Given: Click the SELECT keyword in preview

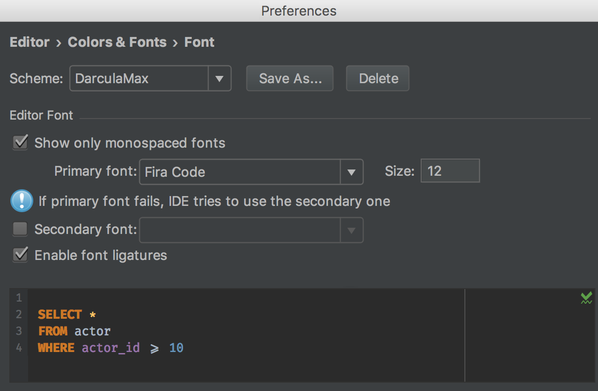Looking at the screenshot, I should pyautogui.click(x=60, y=315).
